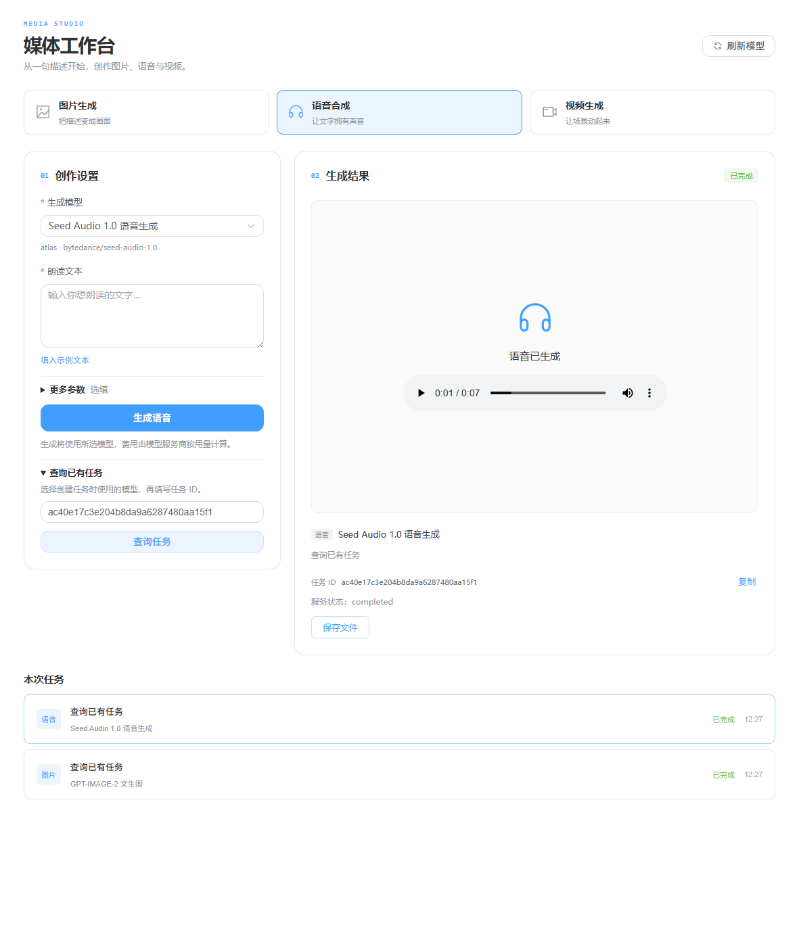Screen dimensions: 799x936
Task: Click the 已完成 badge in 生成结果 header
Action: (x=741, y=176)
